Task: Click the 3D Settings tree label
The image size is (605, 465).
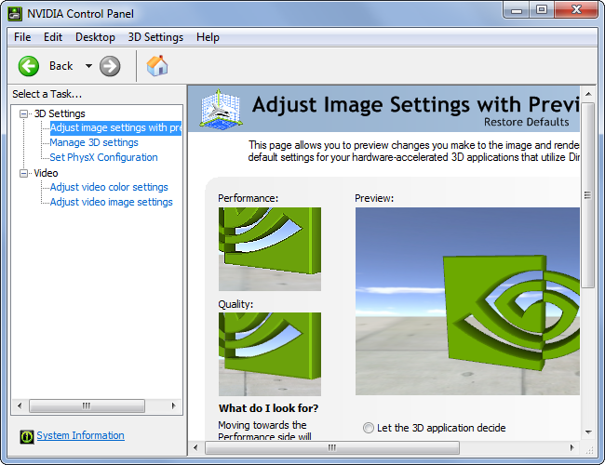Action: coord(60,113)
